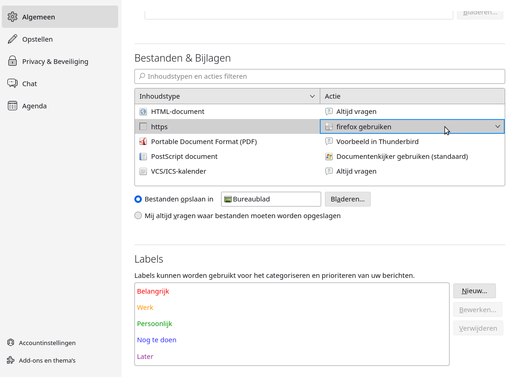Open the 'firefox gebruiken' action dropdown
Screen dimensions: 520x377
click(x=497, y=126)
